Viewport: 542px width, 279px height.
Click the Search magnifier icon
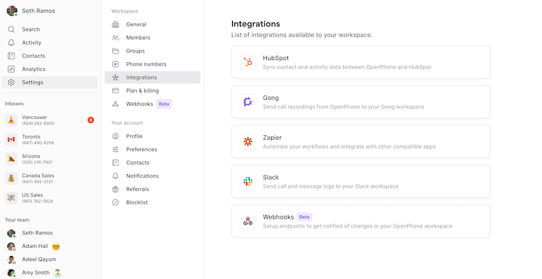(x=11, y=29)
